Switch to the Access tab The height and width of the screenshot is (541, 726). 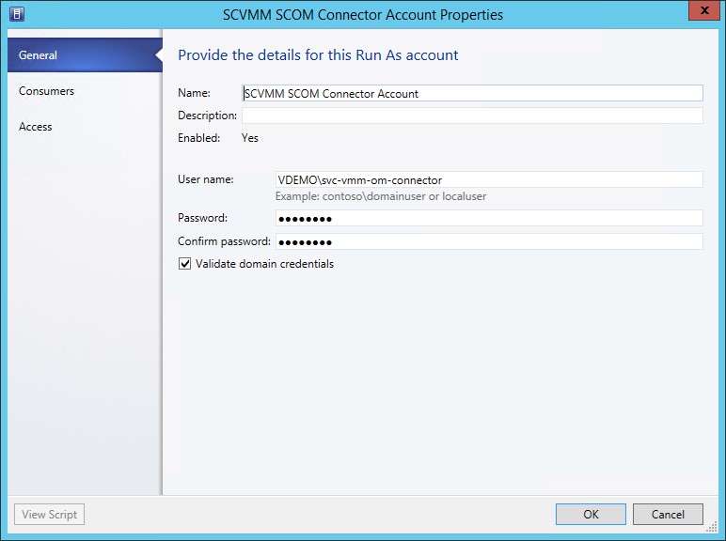click(x=85, y=126)
